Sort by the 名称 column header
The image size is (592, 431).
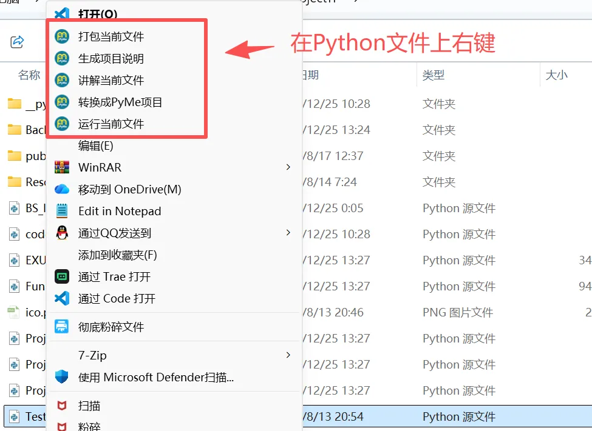tap(29, 75)
